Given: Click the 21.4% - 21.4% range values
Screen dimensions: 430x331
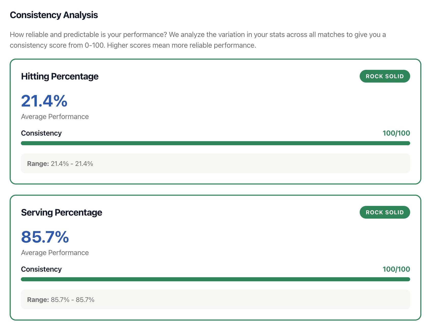Looking at the screenshot, I should [x=72, y=164].
